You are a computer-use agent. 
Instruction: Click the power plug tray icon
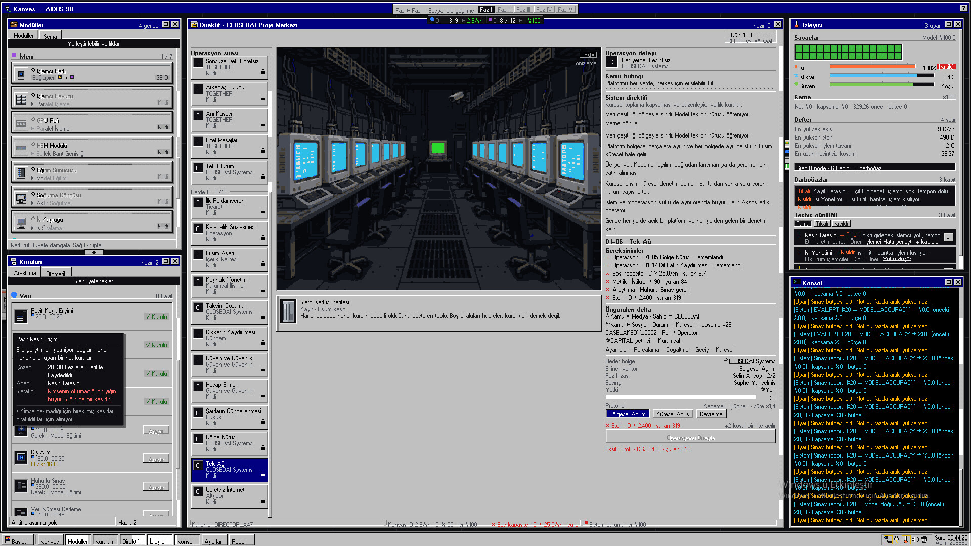897,540
